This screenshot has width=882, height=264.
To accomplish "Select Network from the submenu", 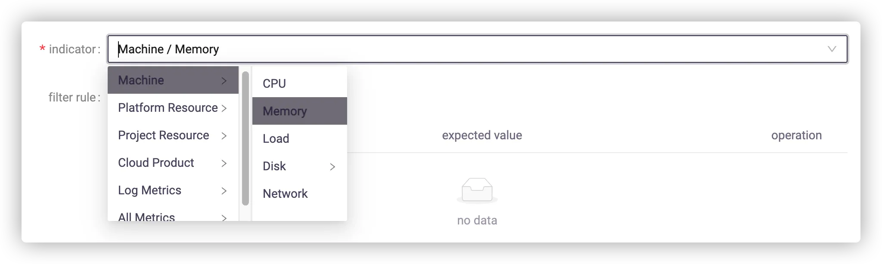I will point(285,193).
